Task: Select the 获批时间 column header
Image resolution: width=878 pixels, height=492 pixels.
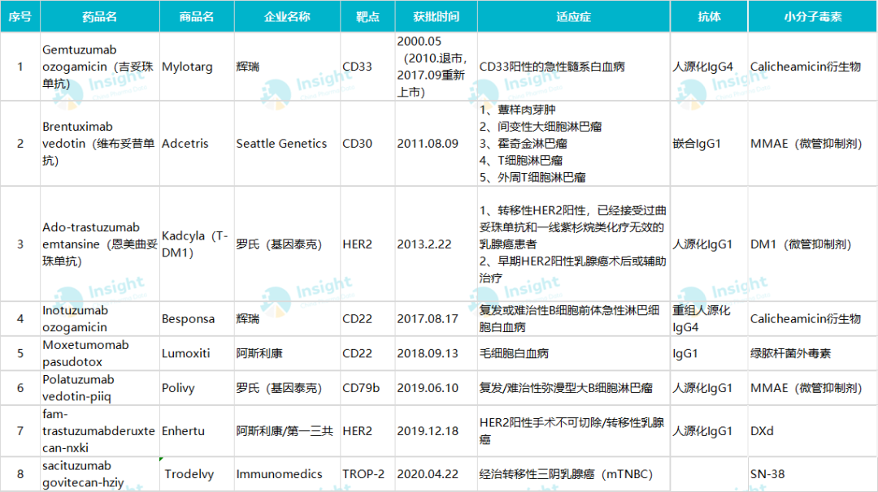Action: pos(437,17)
